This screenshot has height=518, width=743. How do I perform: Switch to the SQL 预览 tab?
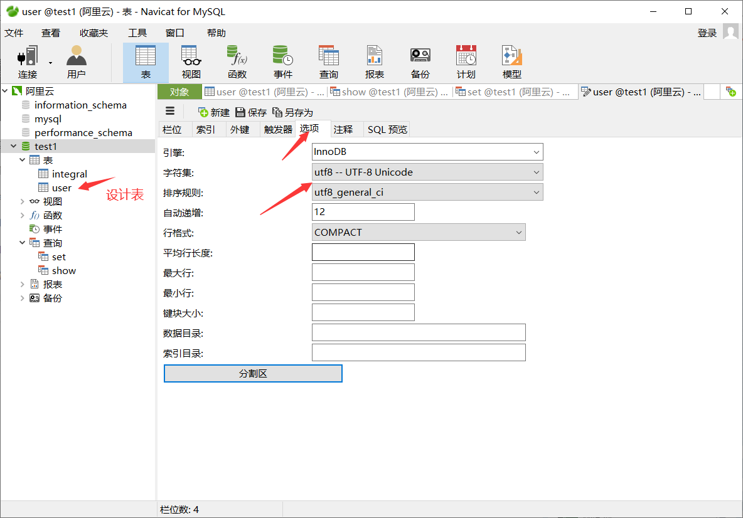click(x=387, y=129)
